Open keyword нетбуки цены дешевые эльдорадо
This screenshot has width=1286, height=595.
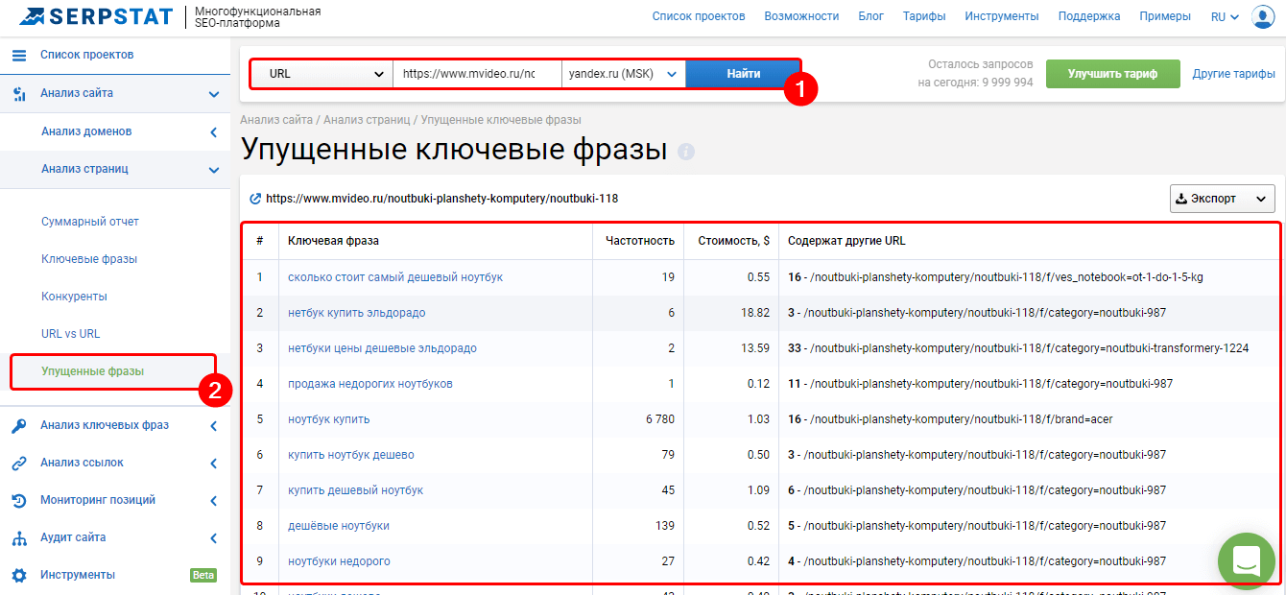pyautogui.click(x=382, y=348)
